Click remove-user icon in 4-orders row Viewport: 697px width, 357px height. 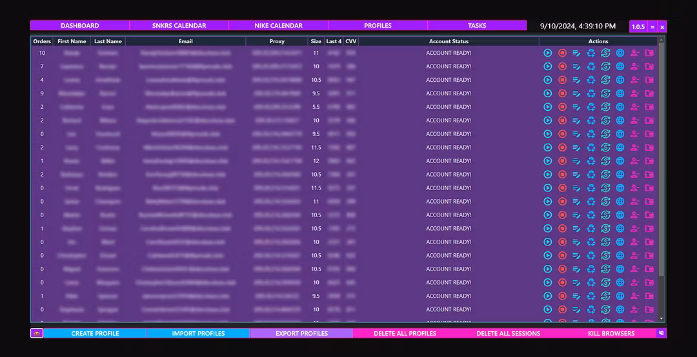pos(635,80)
